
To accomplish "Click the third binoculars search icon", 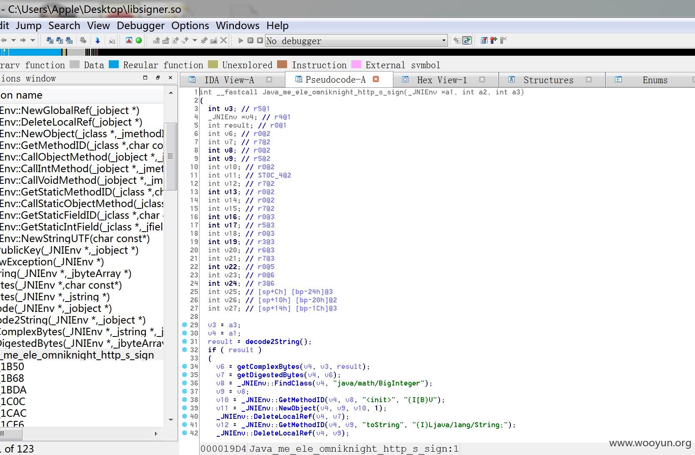I will (69, 40).
